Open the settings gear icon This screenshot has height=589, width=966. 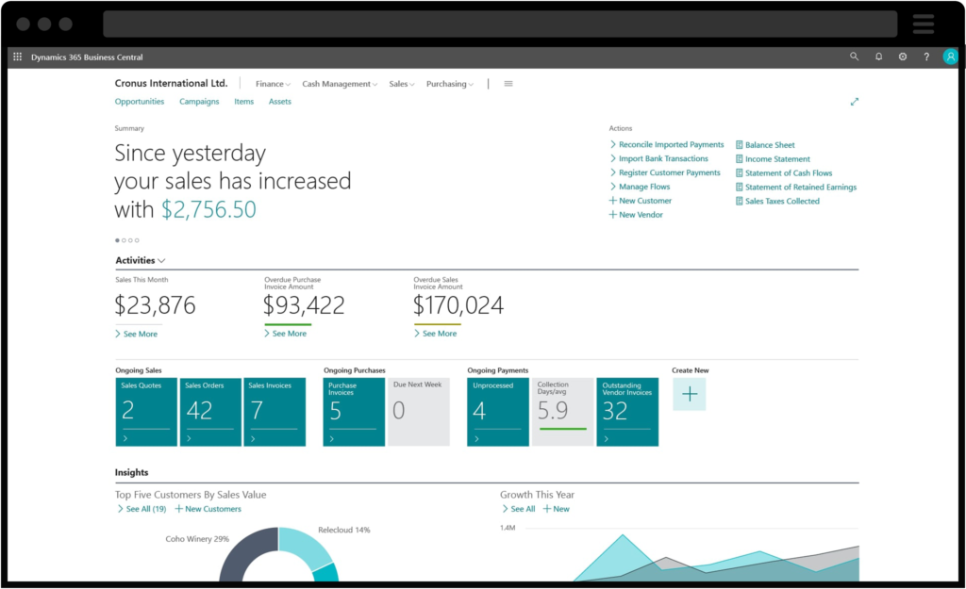[x=902, y=57]
